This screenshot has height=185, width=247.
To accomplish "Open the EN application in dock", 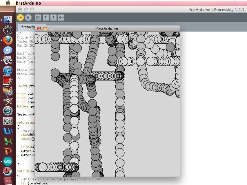I will point(8,171).
